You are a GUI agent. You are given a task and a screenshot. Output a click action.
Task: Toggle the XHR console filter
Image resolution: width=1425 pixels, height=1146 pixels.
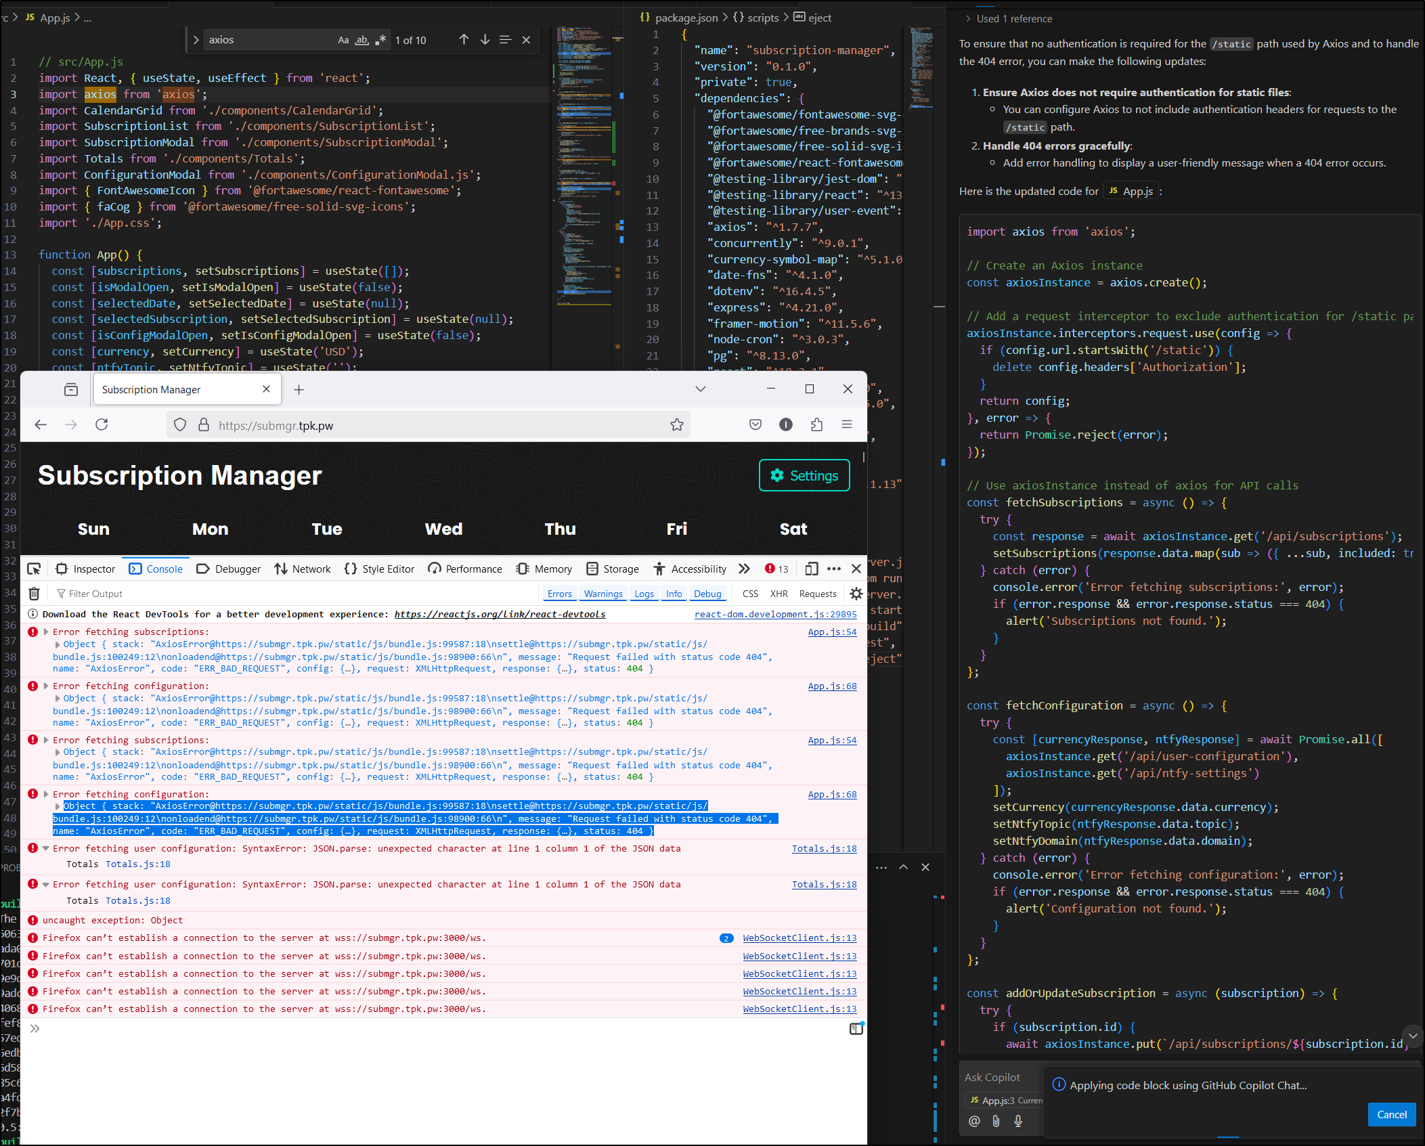pyautogui.click(x=779, y=594)
